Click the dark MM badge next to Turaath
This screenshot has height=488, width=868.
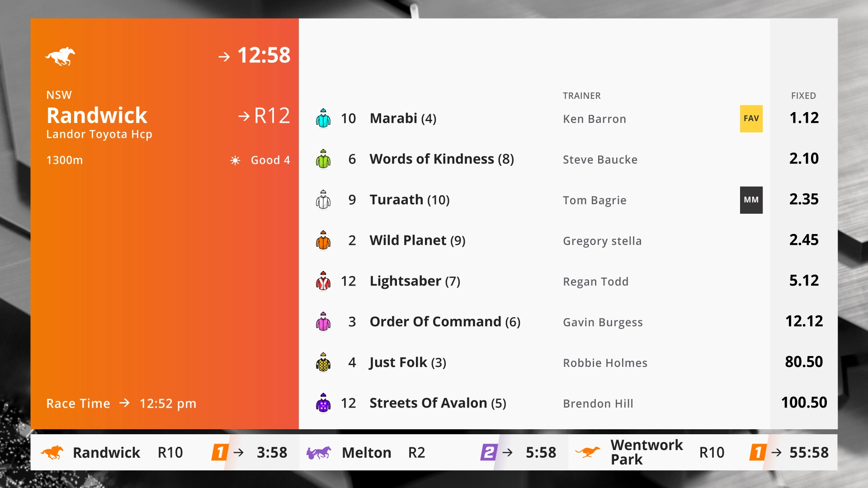point(751,200)
